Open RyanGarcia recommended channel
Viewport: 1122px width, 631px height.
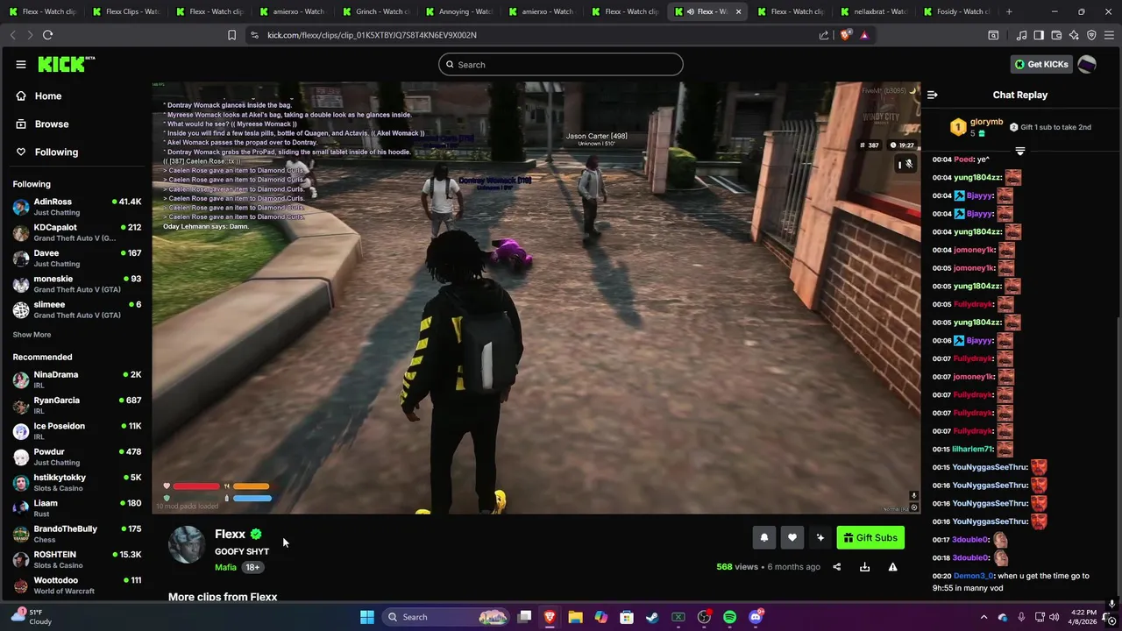point(76,405)
